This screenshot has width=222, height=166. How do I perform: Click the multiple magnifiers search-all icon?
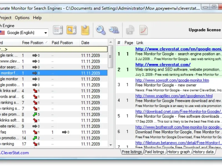click(114, 30)
